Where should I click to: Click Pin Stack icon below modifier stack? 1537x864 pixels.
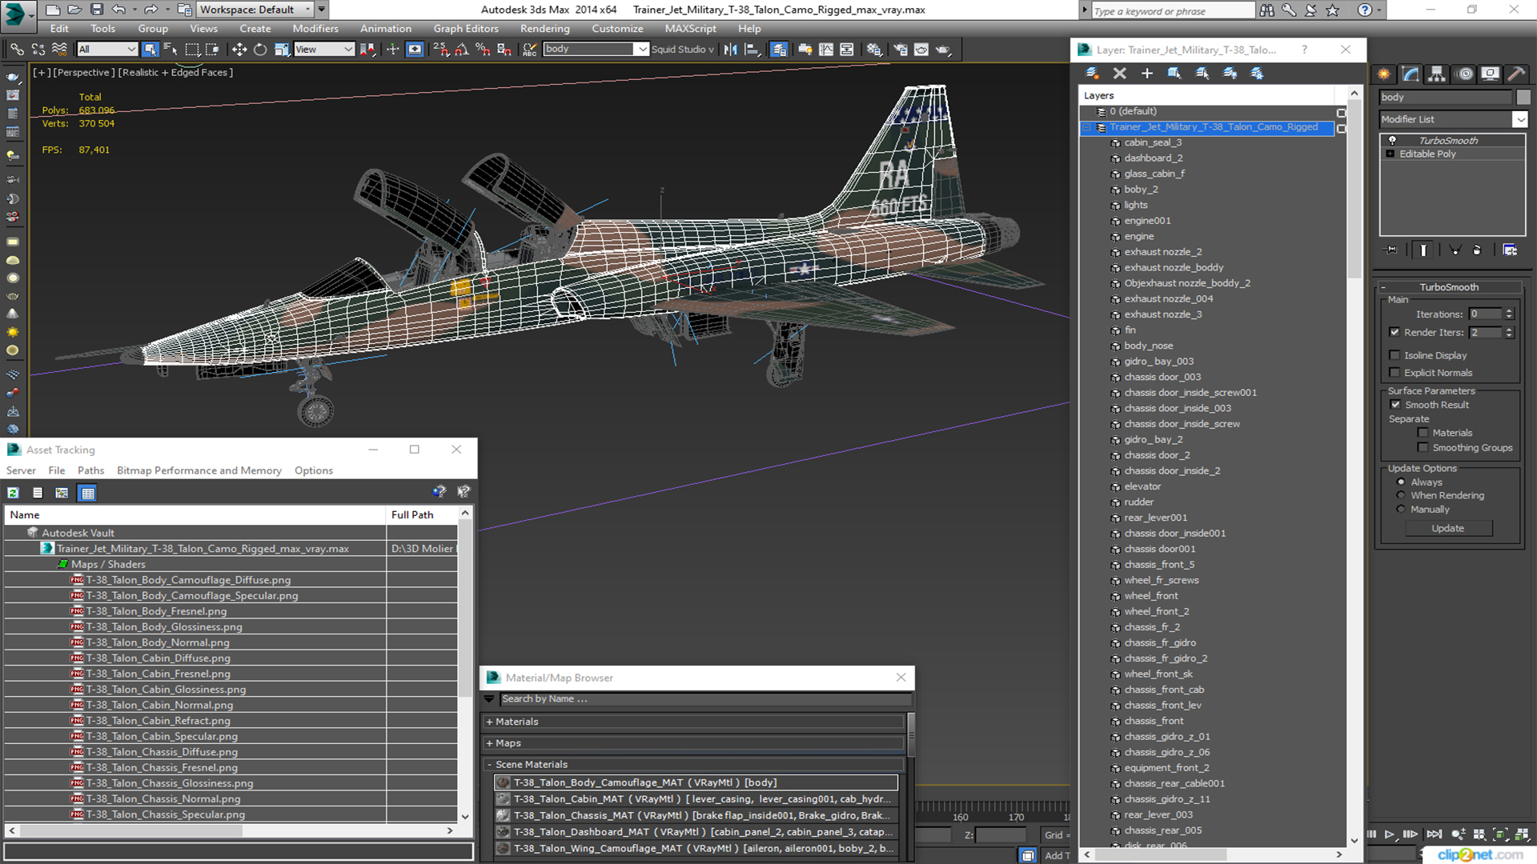pos(1391,250)
